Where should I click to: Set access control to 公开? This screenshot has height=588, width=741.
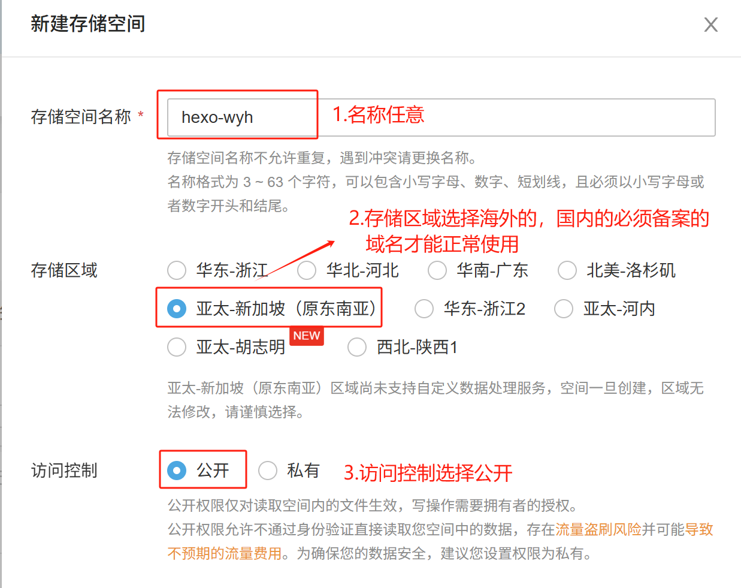tap(177, 471)
